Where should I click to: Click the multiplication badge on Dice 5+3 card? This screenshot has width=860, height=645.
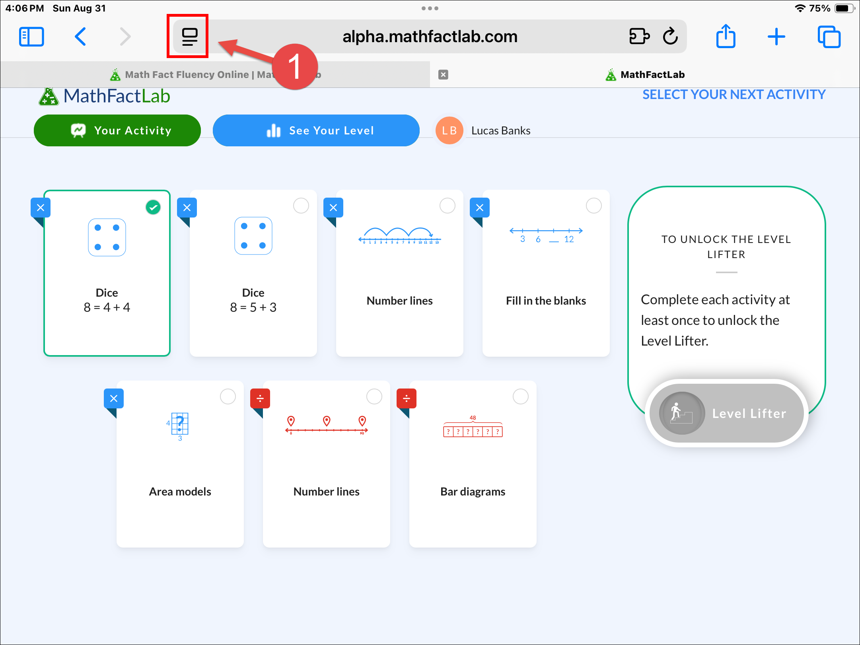coord(187,208)
